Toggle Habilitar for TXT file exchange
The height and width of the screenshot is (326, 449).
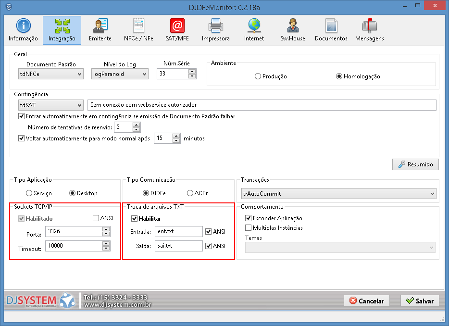(x=134, y=219)
